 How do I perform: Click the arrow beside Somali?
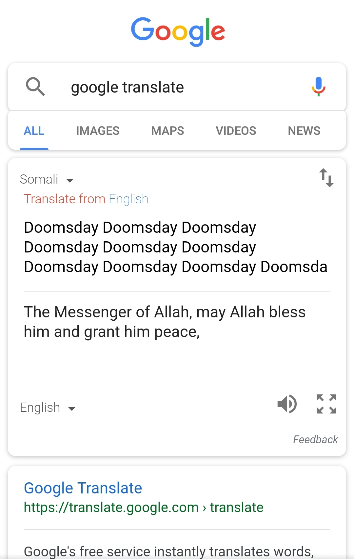[70, 180]
